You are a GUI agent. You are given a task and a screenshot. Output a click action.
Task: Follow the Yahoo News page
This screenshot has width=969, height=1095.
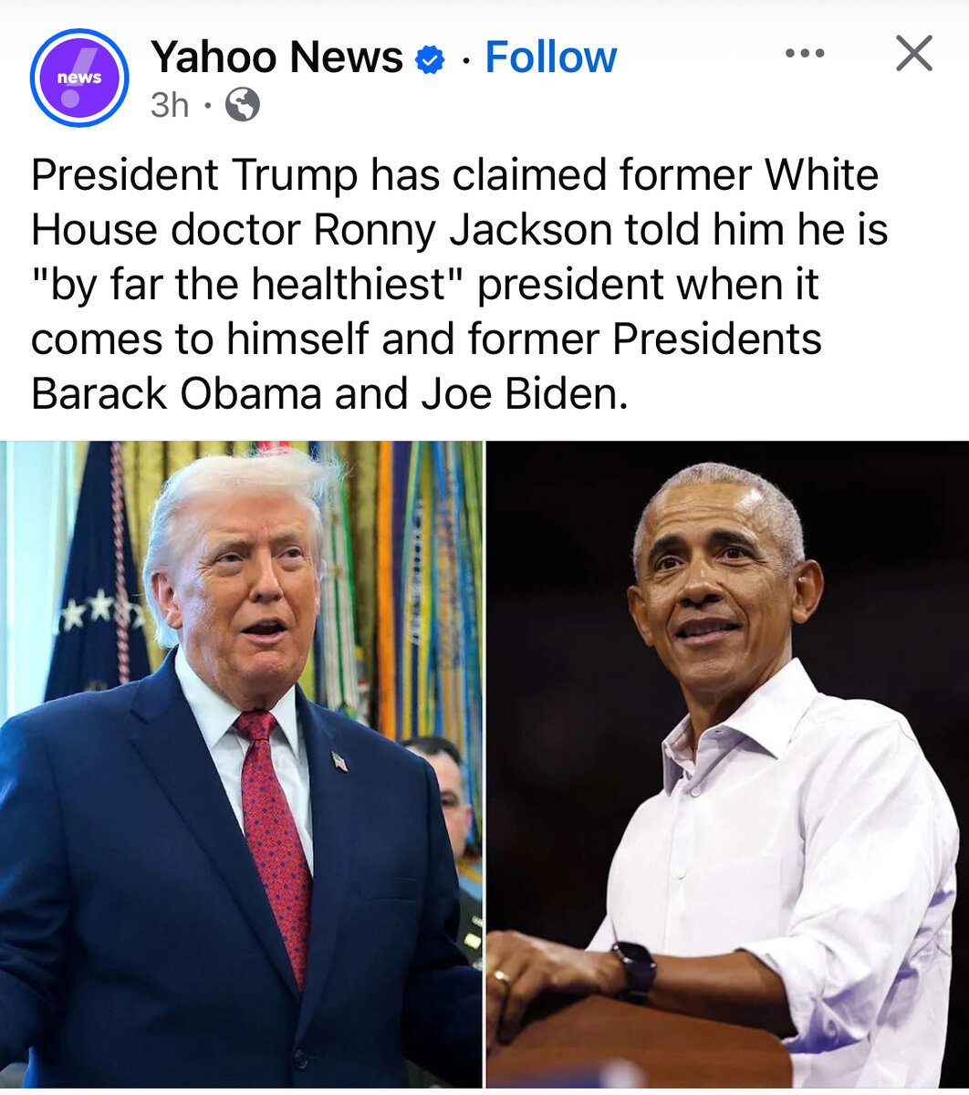551,57
